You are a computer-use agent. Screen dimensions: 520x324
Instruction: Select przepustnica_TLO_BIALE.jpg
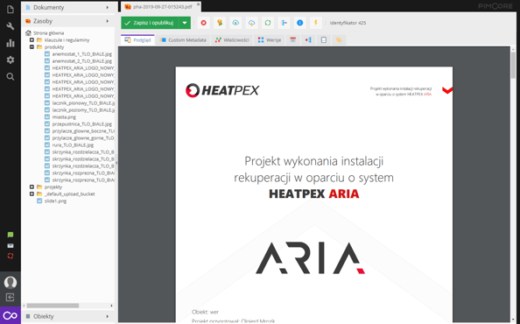[82, 123]
